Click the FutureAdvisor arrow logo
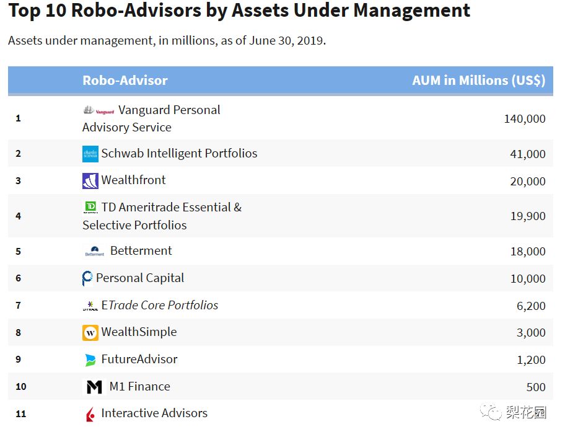 pos(90,360)
